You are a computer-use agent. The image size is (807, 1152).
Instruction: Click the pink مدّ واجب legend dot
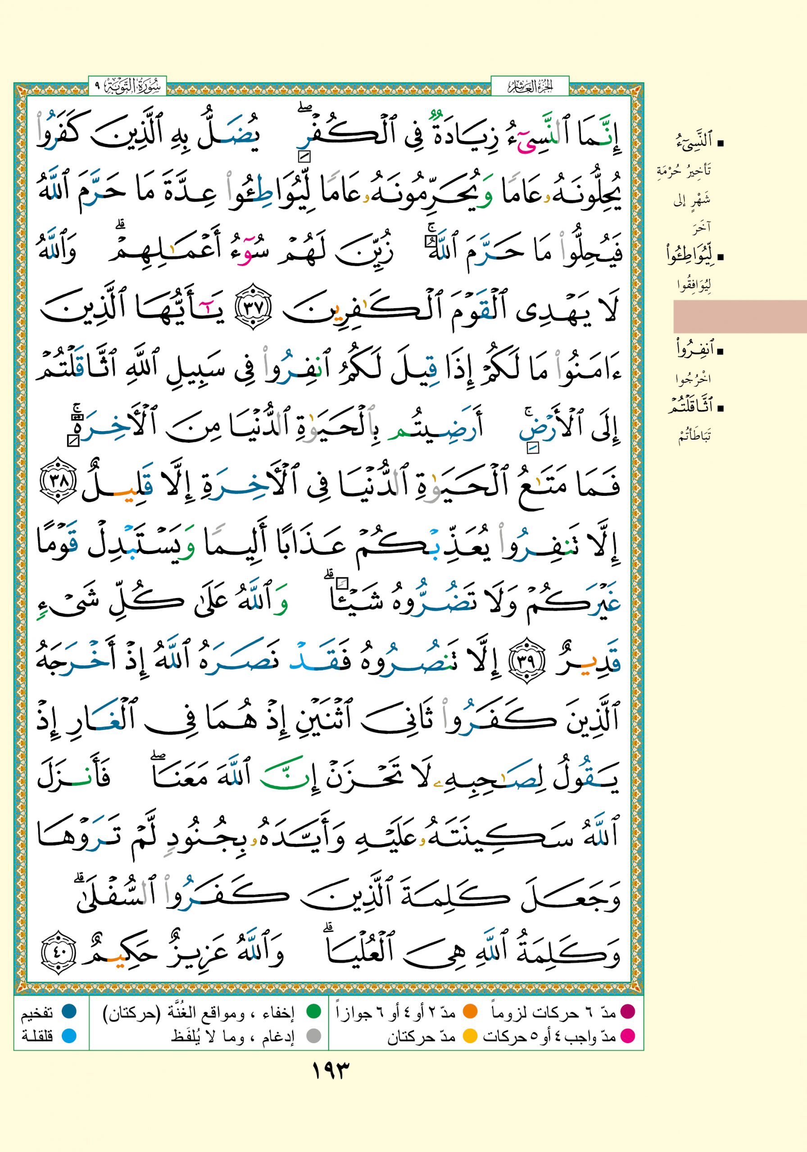point(628,1035)
